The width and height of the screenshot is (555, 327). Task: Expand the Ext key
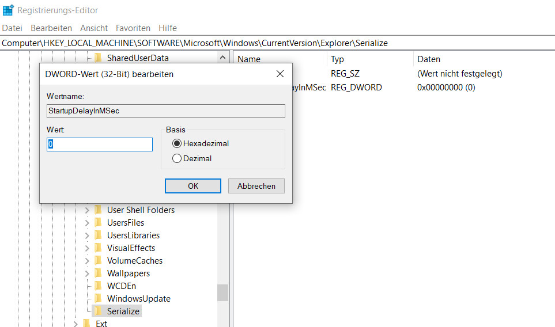pos(75,324)
